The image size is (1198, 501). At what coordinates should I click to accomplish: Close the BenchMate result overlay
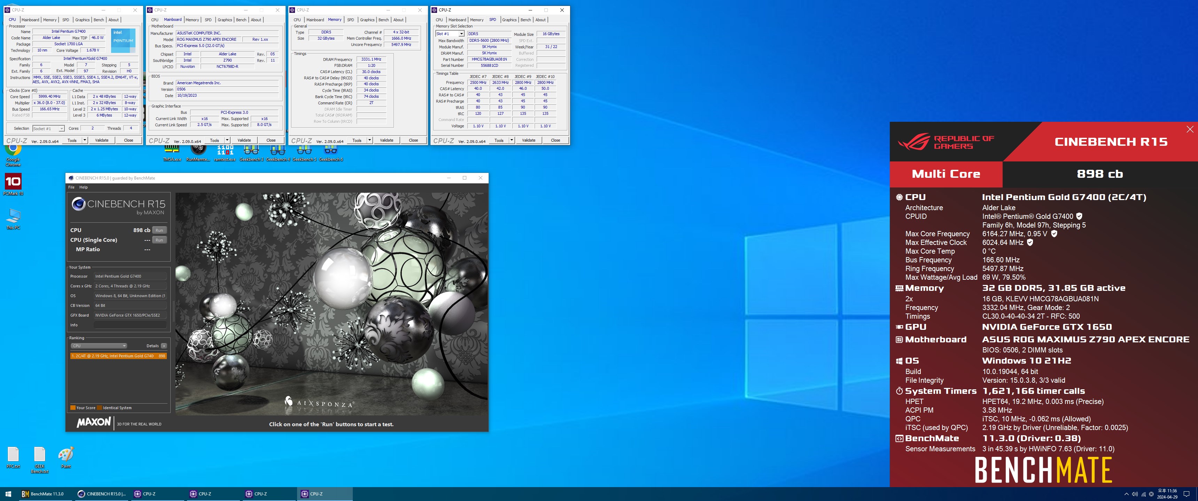[x=1190, y=129]
